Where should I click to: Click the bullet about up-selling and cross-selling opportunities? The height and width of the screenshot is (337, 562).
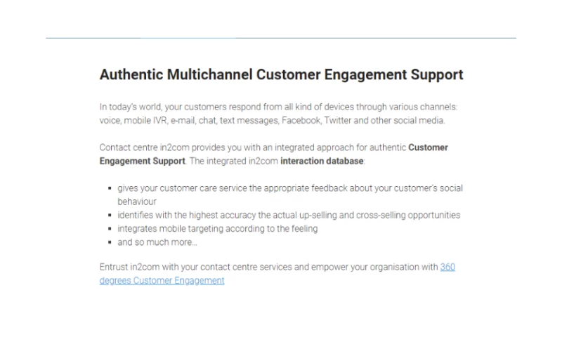(x=289, y=215)
